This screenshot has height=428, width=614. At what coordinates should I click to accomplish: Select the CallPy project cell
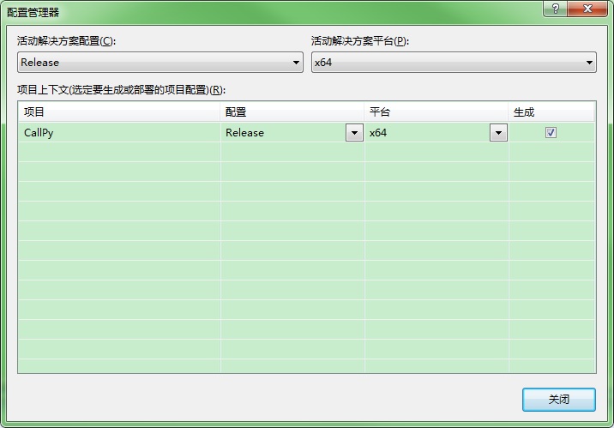coord(119,133)
